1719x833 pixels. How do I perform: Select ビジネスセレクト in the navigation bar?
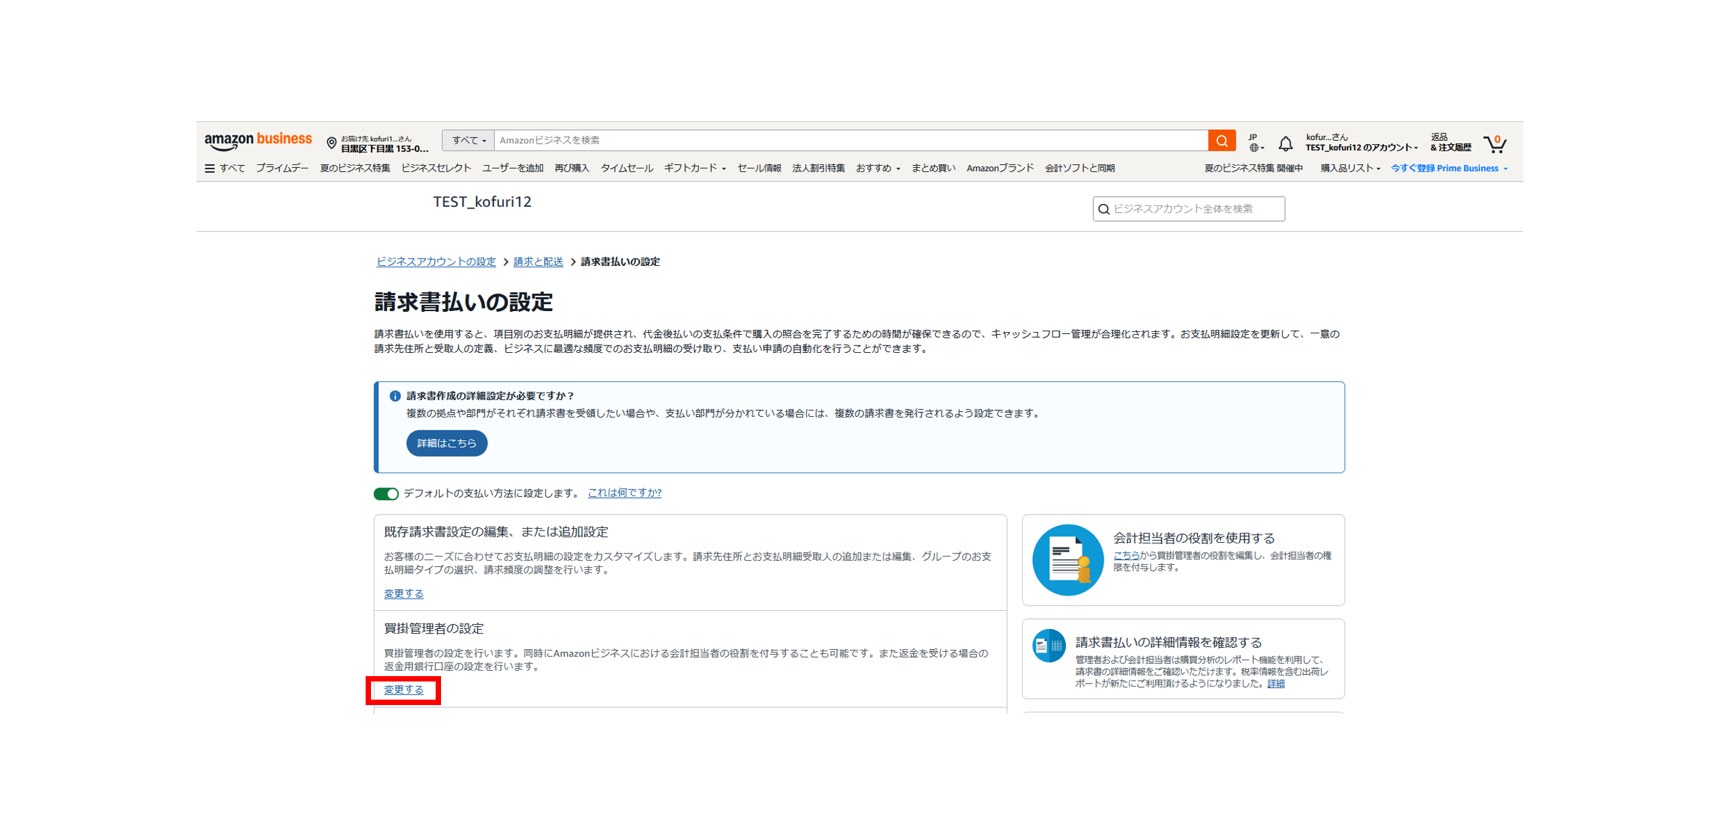click(x=435, y=168)
